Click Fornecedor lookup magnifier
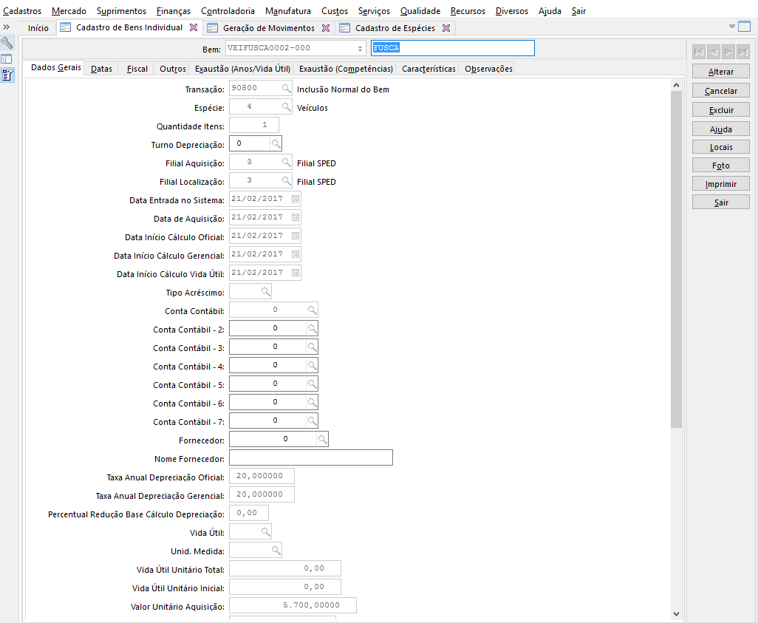The image size is (758, 623). click(322, 439)
